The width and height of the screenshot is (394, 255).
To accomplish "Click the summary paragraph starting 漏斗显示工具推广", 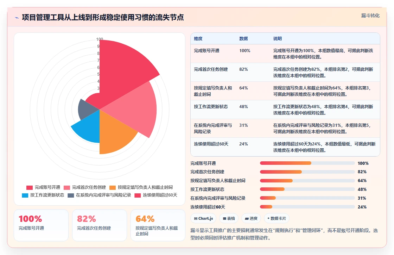I will click(284, 234).
